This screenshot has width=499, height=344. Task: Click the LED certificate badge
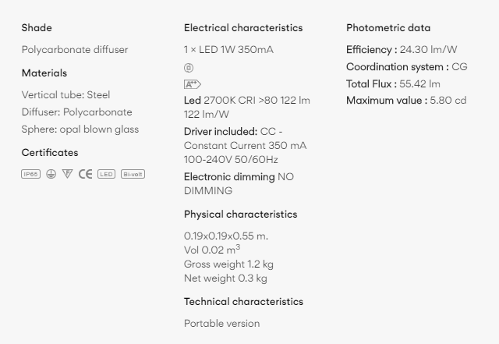pos(106,174)
